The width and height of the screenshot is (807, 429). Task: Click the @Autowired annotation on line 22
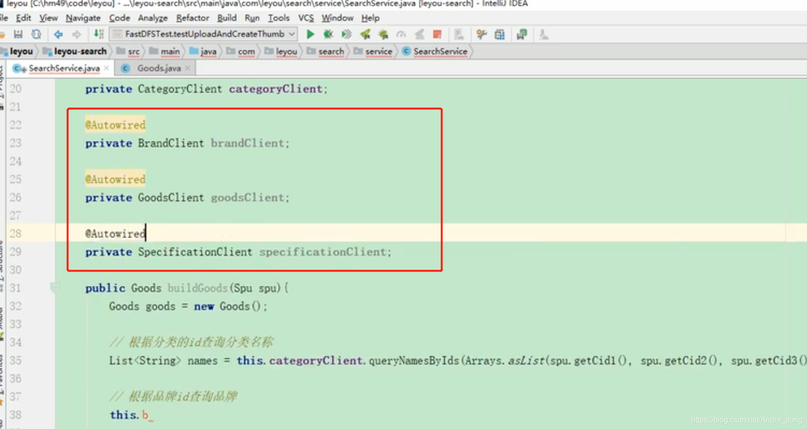tap(115, 126)
